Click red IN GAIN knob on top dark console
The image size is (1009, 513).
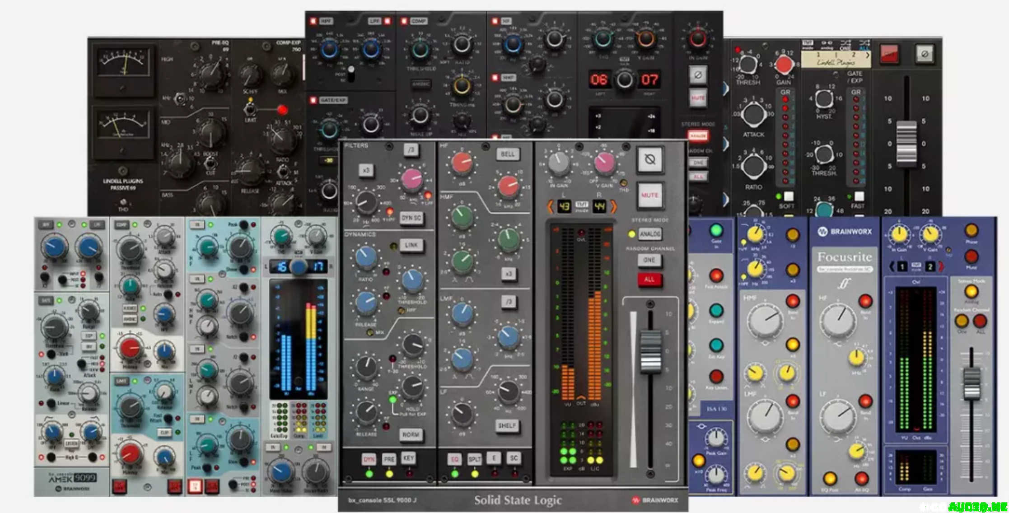pyautogui.click(x=697, y=39)
